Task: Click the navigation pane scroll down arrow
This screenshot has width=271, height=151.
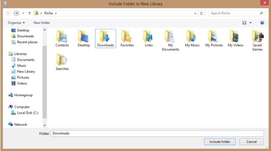Action: pos(45,125)
